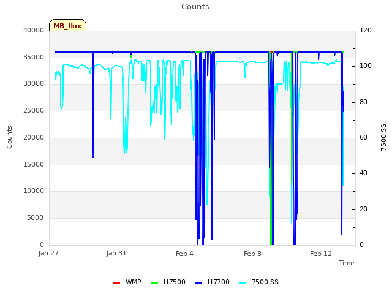Click the left axis label Counts
This screenshot has width=392, height=294.
tap(9, 137)
